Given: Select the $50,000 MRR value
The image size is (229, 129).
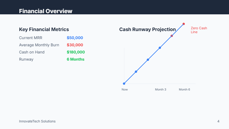Looking at the screenshot, I should [x=75, y=38].
